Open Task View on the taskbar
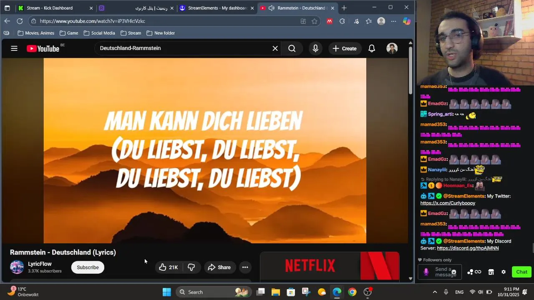534x300 pixels. (260, 292)
